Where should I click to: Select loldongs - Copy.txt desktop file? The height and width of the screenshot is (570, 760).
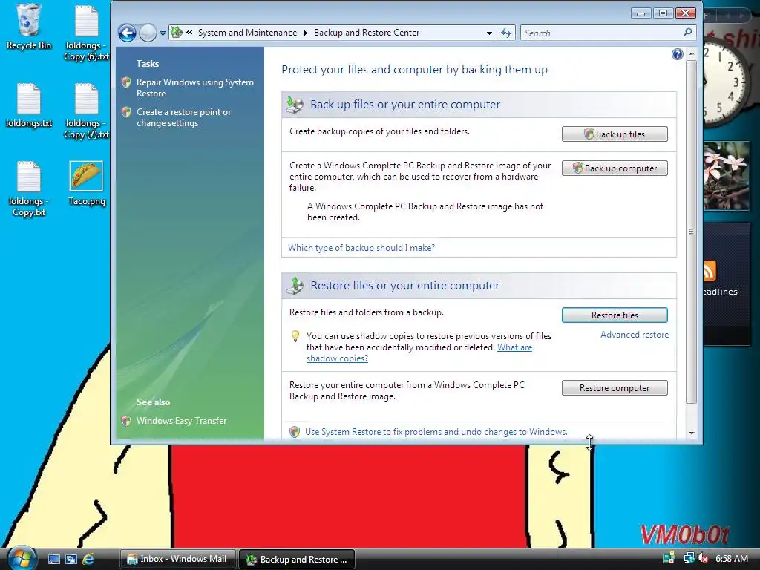[x=29, y=189]
